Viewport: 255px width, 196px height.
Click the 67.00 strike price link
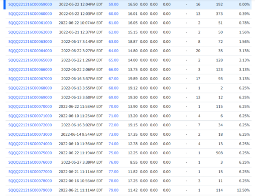click(x=114, y=79)
